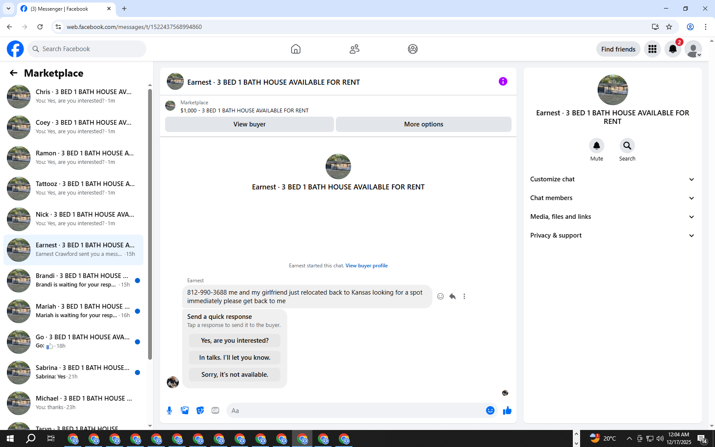Reload the page with the browser refresh icon
Screen dimensions: 715x447
pyautogui.click(x=40, y=27)
